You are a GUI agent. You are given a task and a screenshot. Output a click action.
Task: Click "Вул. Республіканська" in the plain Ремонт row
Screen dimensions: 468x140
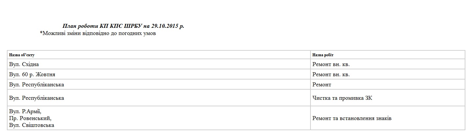tap(36, 85)
